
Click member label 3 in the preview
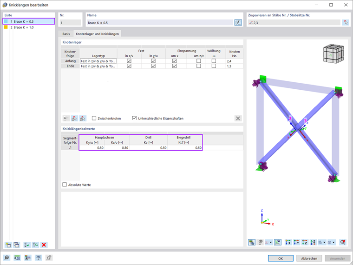pyautogui.click(x=305, y=121)
